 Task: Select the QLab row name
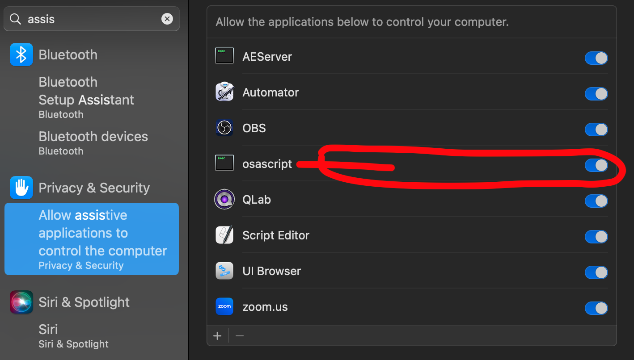[x=257, y=200]
